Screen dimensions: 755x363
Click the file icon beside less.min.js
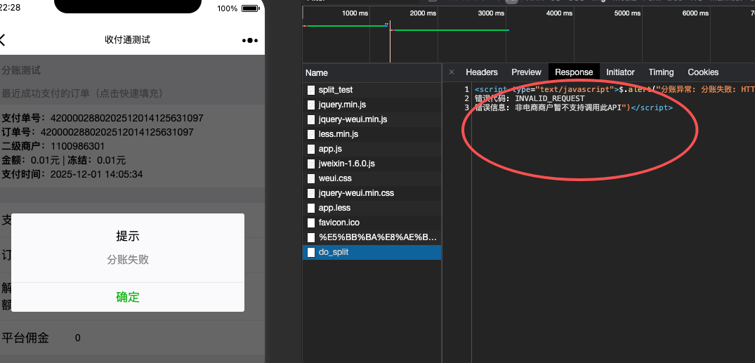click(311, 134)
